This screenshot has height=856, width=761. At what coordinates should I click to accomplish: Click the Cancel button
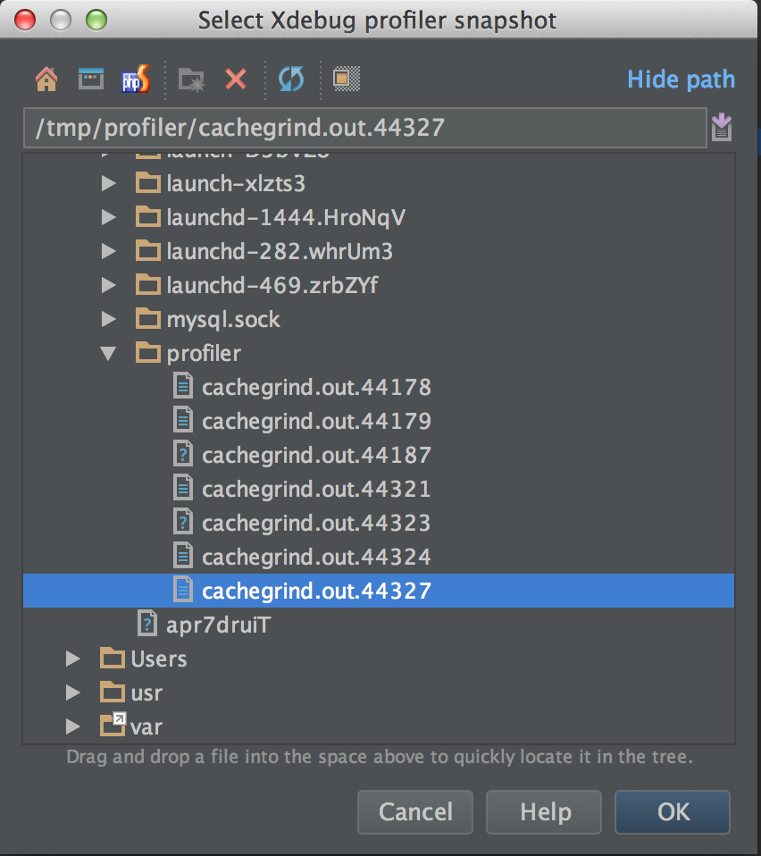click(415, 812)
